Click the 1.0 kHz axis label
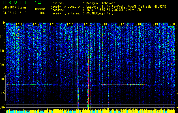This screenshot has height=113, width=178. click(x=3, y=51)
